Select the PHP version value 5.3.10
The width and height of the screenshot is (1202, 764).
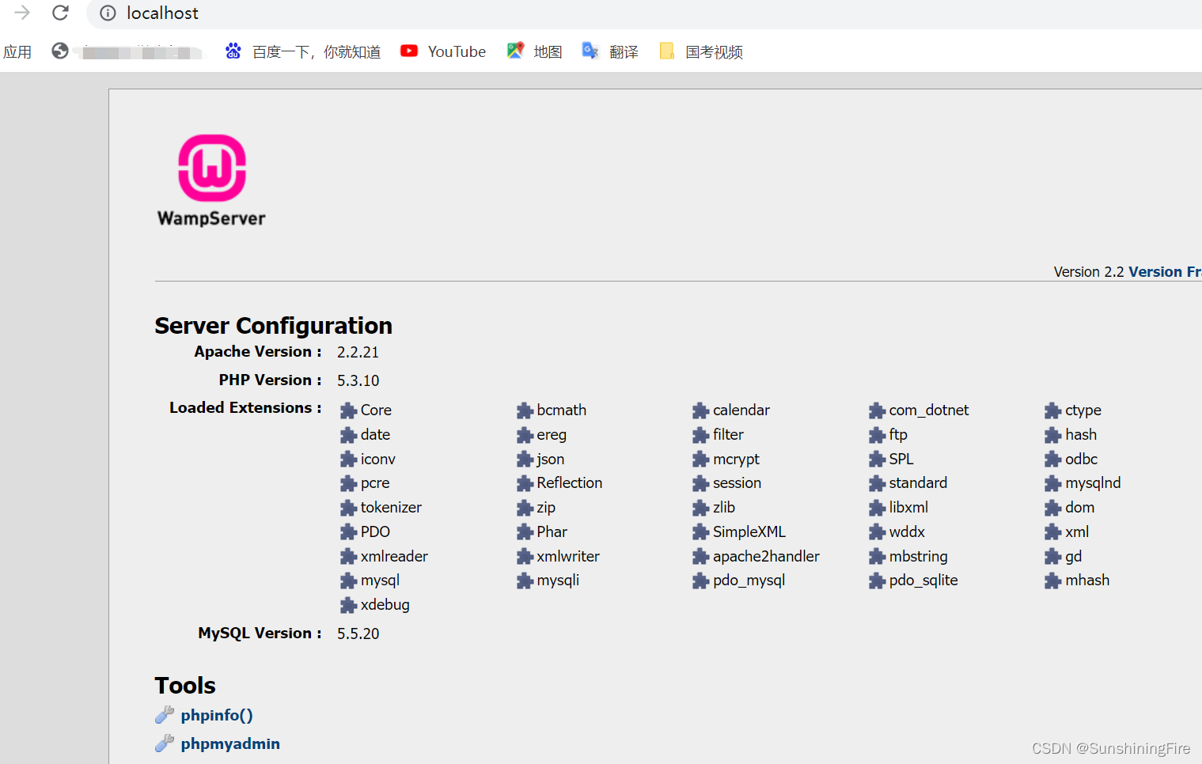(358, 380)
